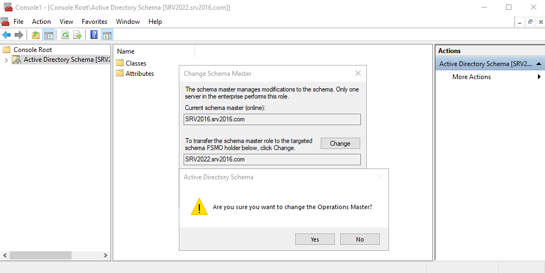
Task: Open the View menu
Action: click(x=66, y=22)
